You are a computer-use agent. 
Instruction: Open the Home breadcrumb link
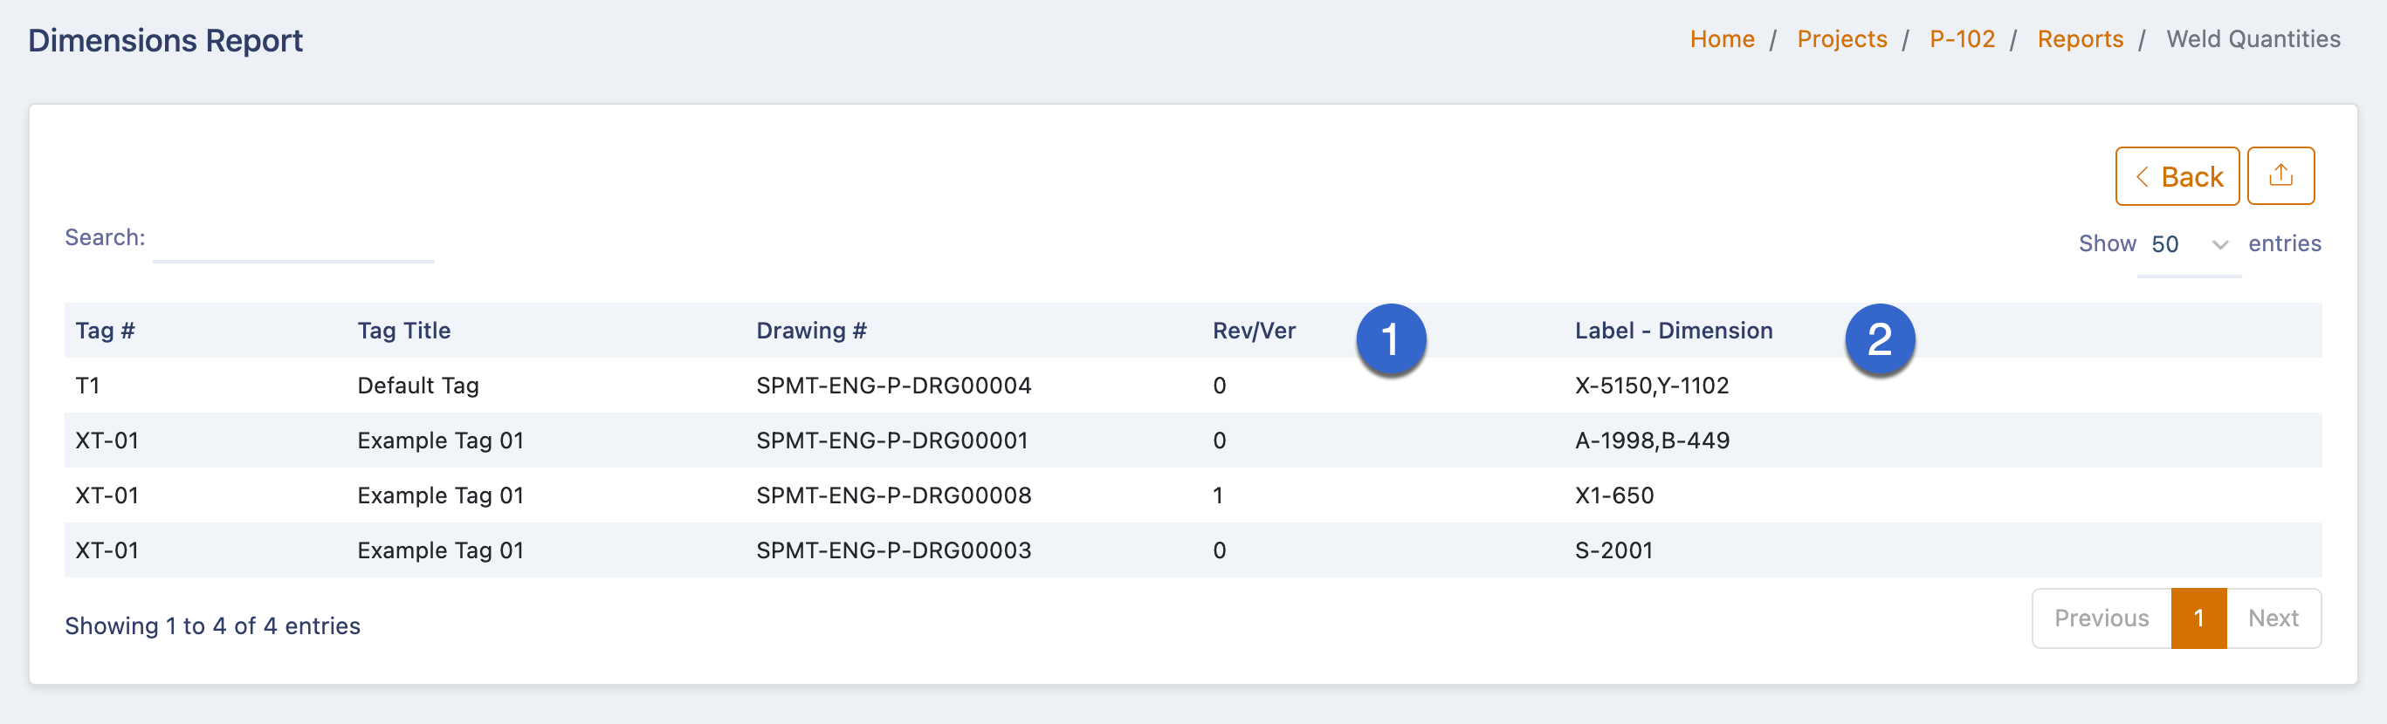[1722, 39]
